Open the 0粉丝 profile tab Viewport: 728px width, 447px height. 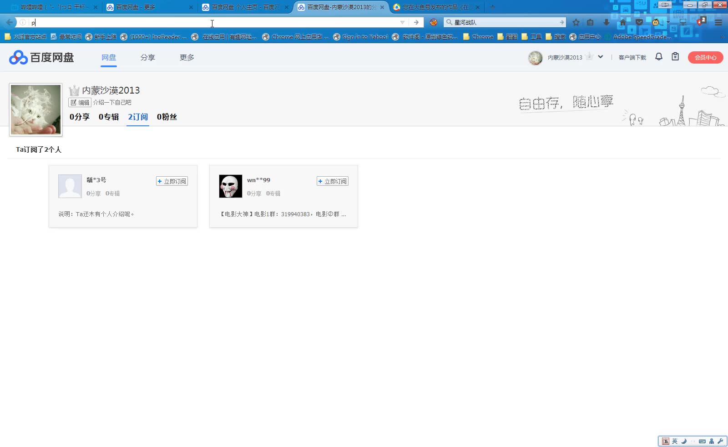click(x=167, y=117)
